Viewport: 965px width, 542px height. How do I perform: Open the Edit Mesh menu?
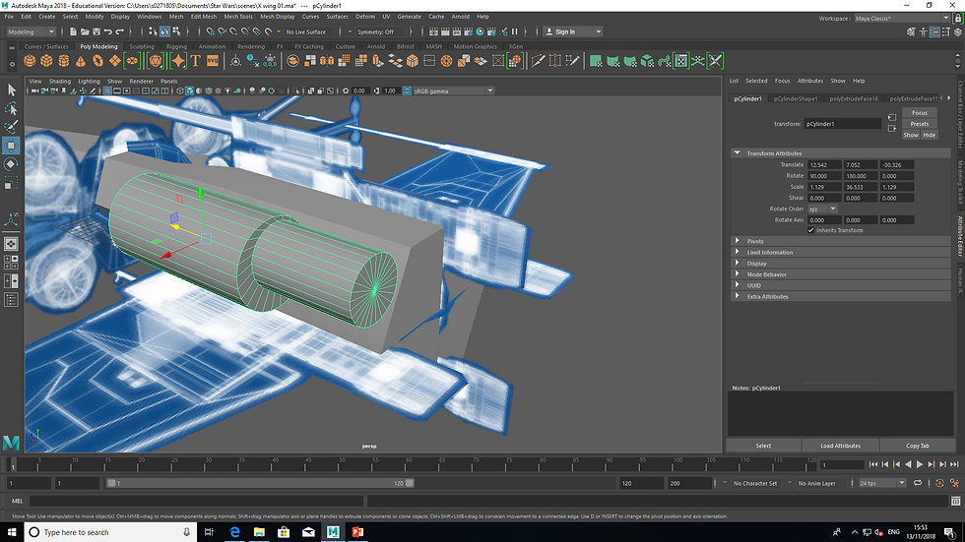204,17
